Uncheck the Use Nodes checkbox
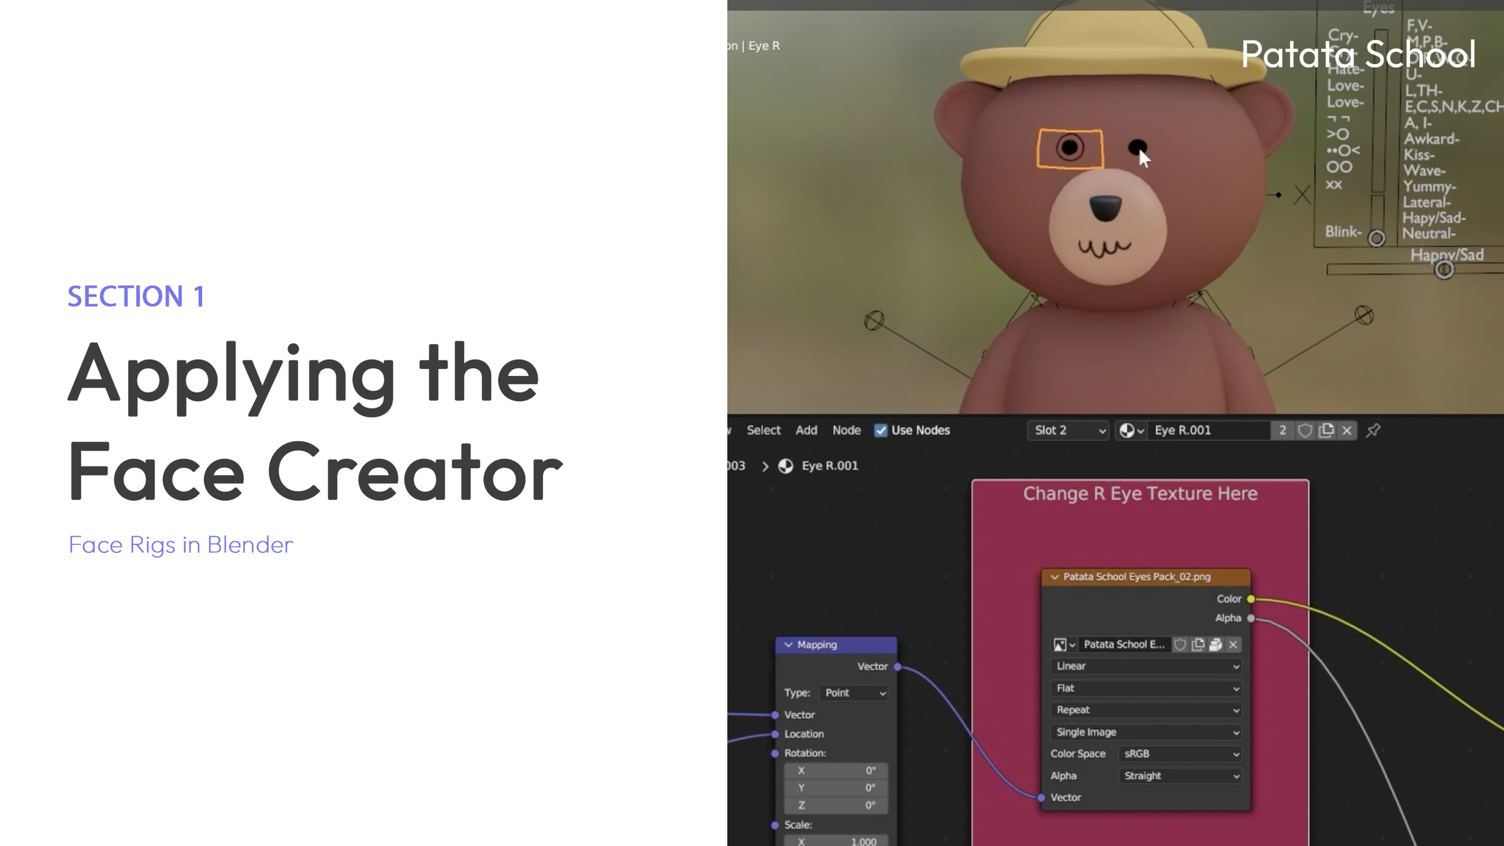 coord(881,430)
